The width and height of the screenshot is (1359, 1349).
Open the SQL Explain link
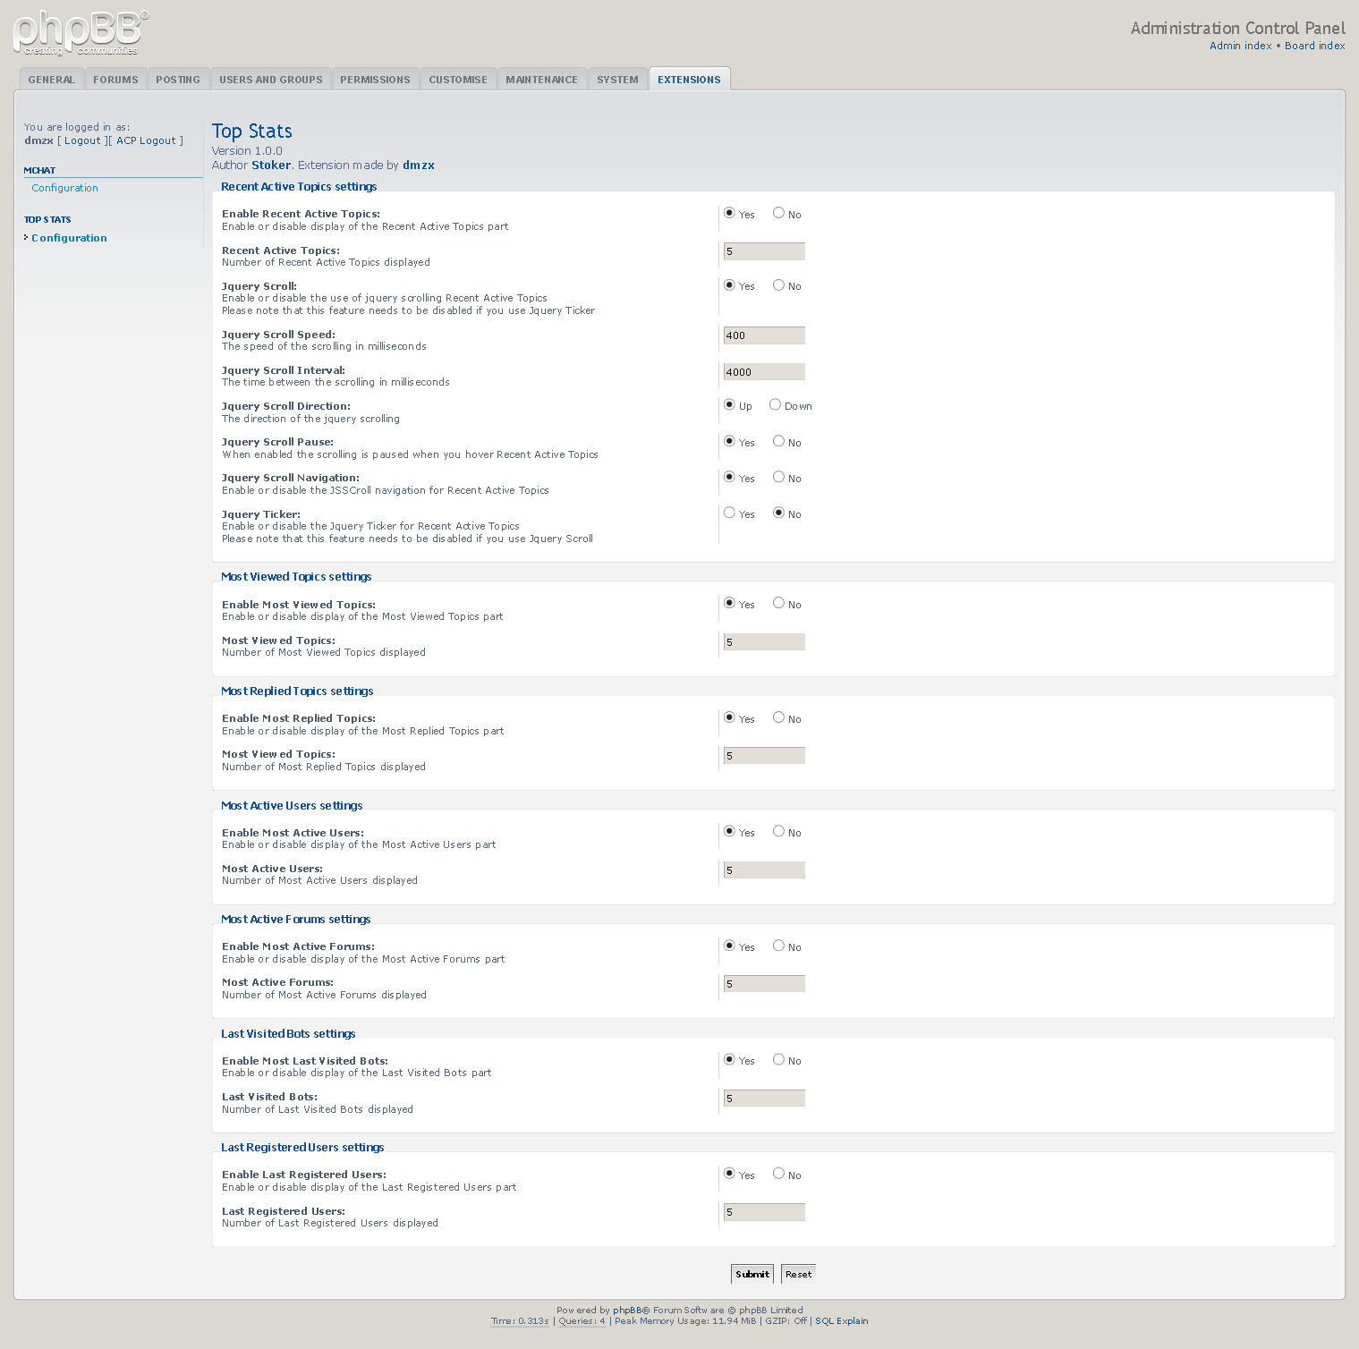[x=840, y=1320]
